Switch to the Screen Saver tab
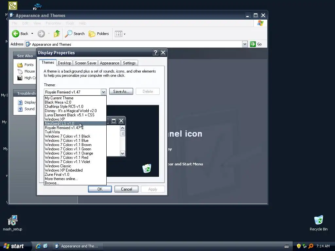The width and height of the screenshot is (335, 251). click(x=85, y=63)
